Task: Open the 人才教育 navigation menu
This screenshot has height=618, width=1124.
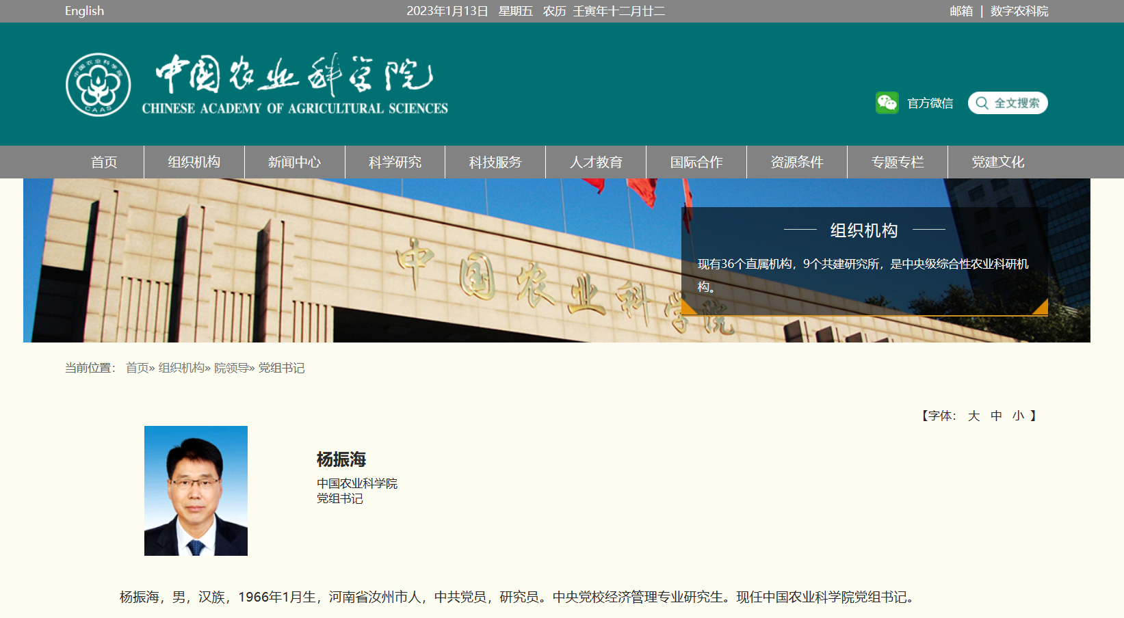Action: tap(596, 162)
